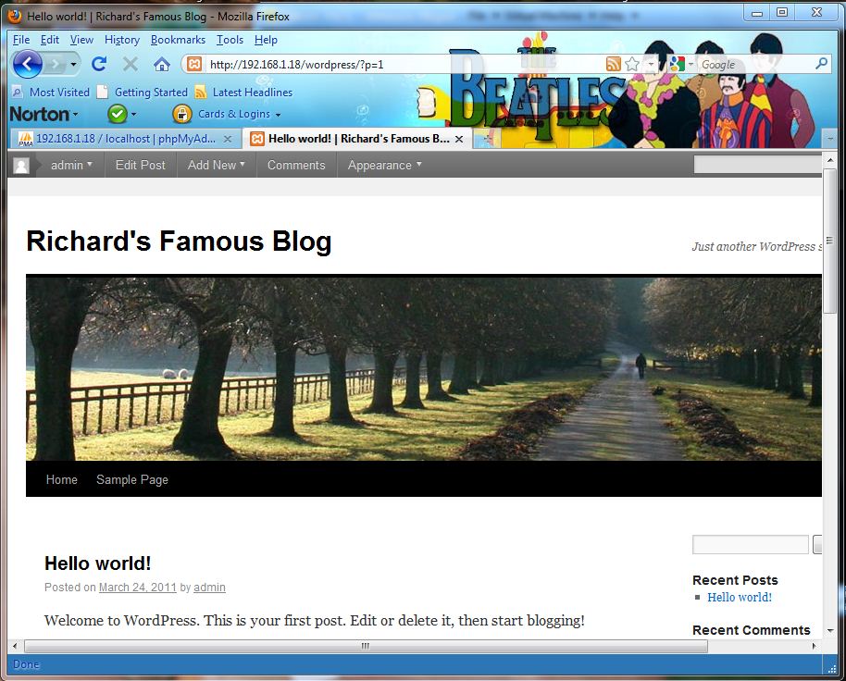The width and height of the screenshot is (846, 681).
Task: Open Hello world! under Recent Posts
Action: 740,597
